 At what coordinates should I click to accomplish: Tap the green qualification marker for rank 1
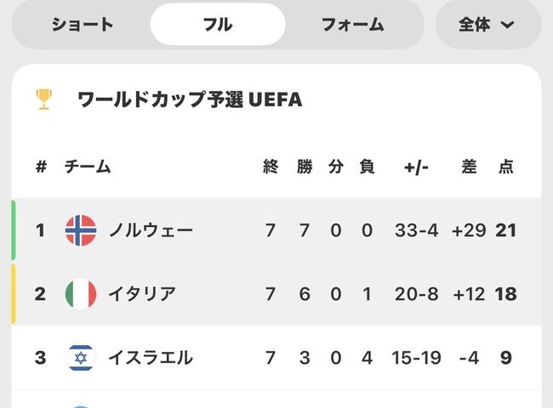tap(14, 230)
